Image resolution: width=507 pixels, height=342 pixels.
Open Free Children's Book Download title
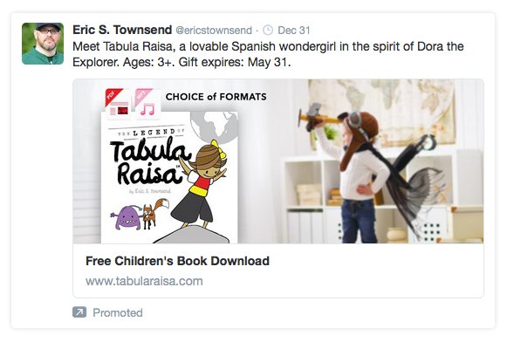177,261
